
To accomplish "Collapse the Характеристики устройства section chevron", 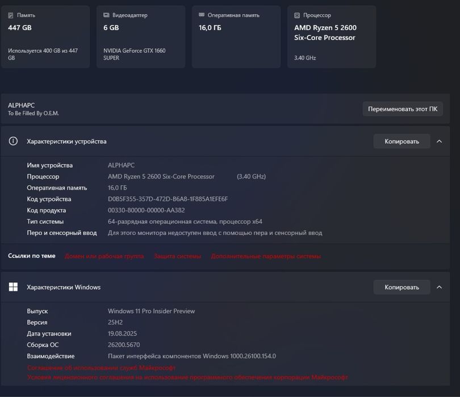I will pyautogui.click(x=439, y=141).
